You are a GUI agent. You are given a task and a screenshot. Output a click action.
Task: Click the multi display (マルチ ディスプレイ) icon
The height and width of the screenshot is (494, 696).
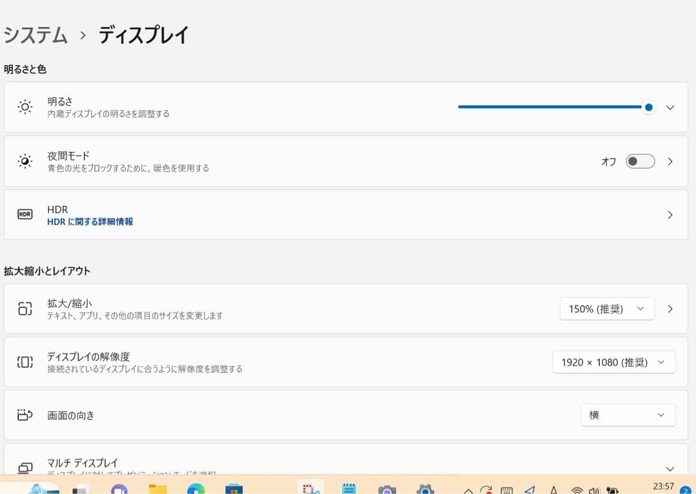(24, 468)
